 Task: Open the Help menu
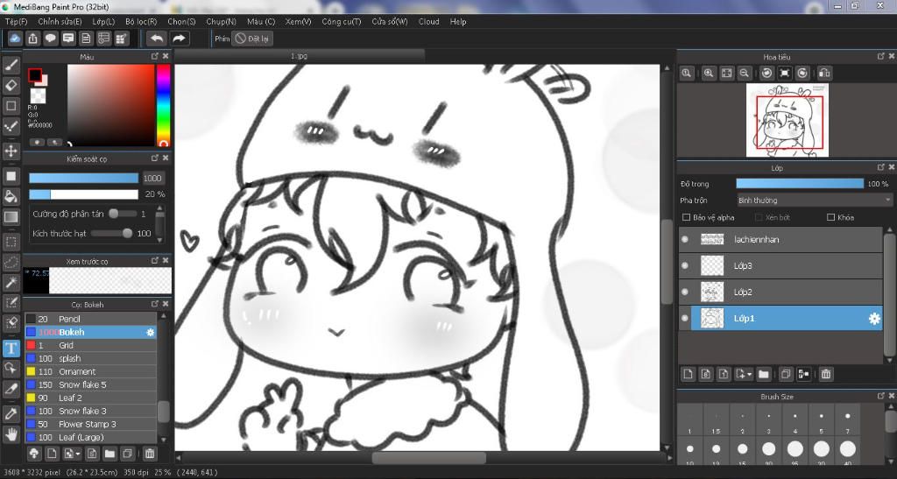(x=458, y=21)
